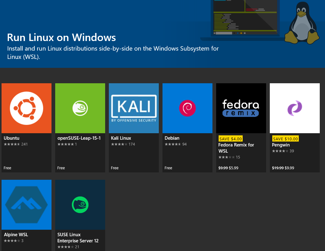Click the Ubuntu title text
This screenshot has width=325, height=251.
tap(12, 138)
